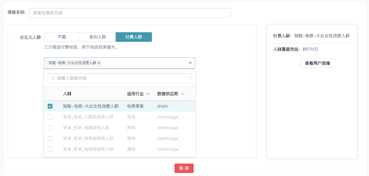Click the zhizhi supplier cell
Image resolution: width=369 pixels, height=176 pixels.
pos(162,106)
